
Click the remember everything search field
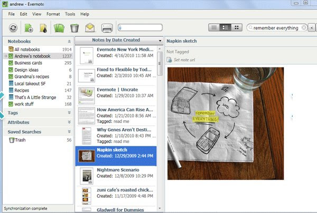(276, 27)
